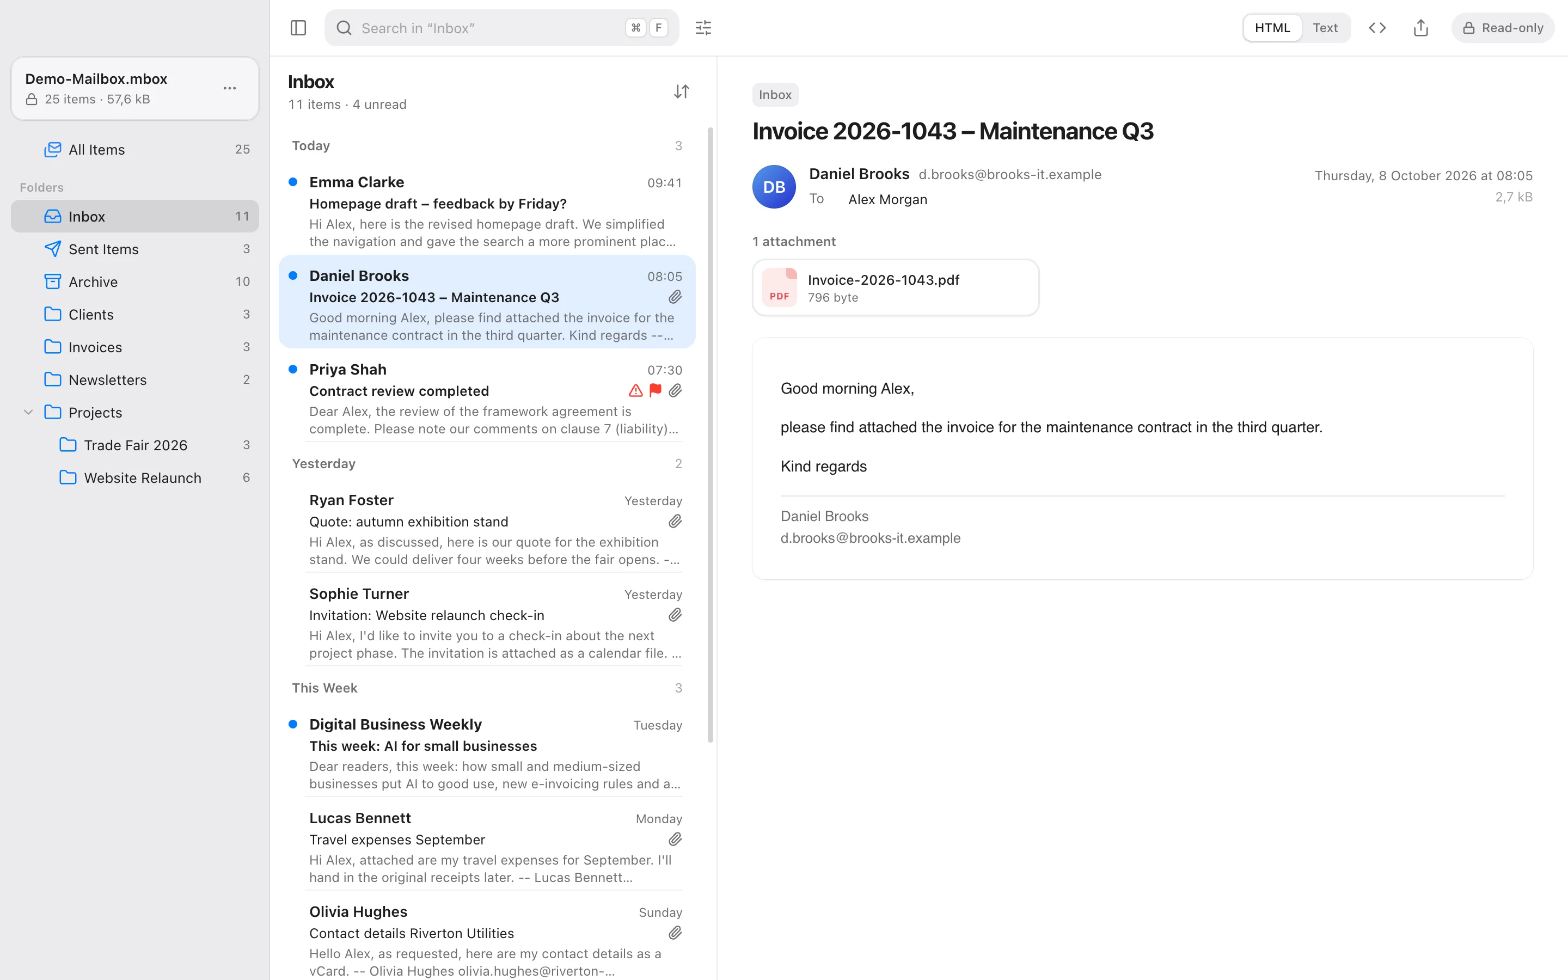
Task: Open the Website Relaunch subfolder
Action: coord(135,477)
